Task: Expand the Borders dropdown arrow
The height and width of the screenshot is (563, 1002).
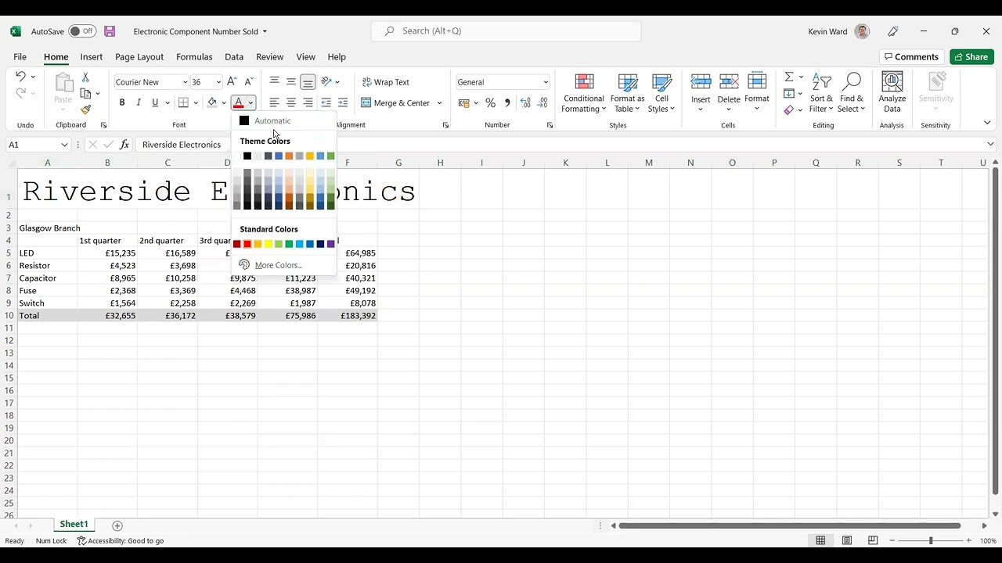Action: pos(196,102)
